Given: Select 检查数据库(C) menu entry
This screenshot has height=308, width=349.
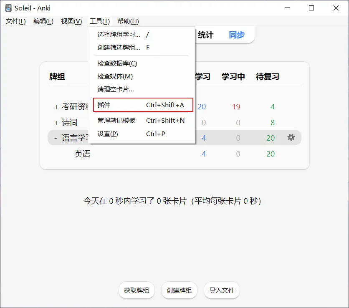Looking at the screenshot, I should click(142, 63).
